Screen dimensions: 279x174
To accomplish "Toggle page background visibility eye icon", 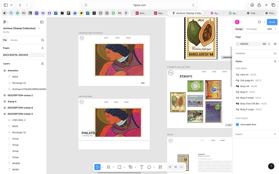I will [275, 44].
